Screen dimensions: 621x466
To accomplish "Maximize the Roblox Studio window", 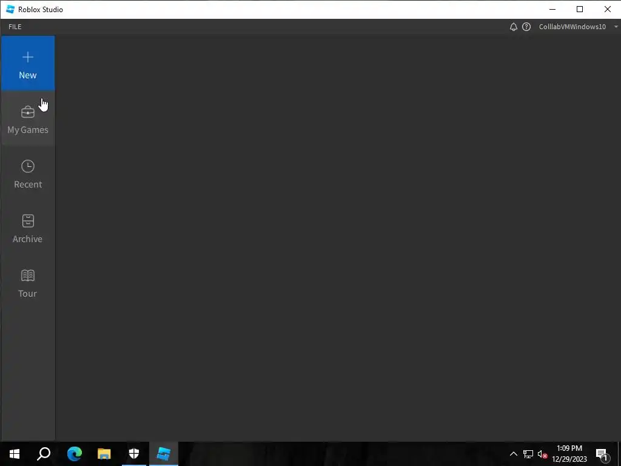I will coord(580,9).
